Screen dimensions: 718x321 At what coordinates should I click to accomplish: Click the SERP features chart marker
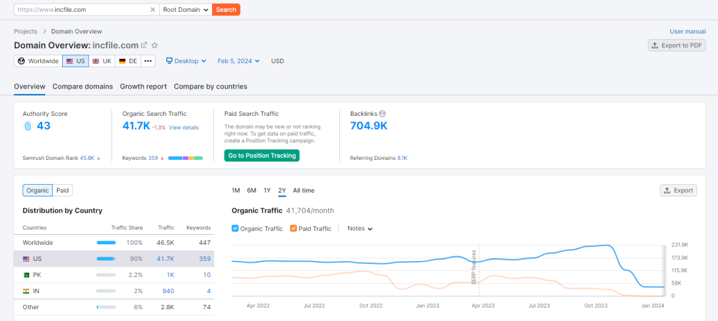pyautogui.click(x=474, y=267)
